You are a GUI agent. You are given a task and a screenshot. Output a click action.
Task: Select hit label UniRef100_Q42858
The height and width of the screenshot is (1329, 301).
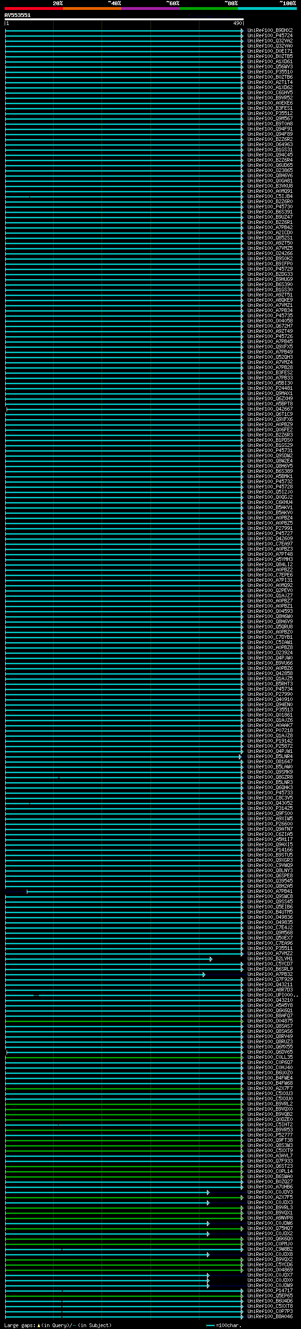pyautogui.click(x=270, y=673)
